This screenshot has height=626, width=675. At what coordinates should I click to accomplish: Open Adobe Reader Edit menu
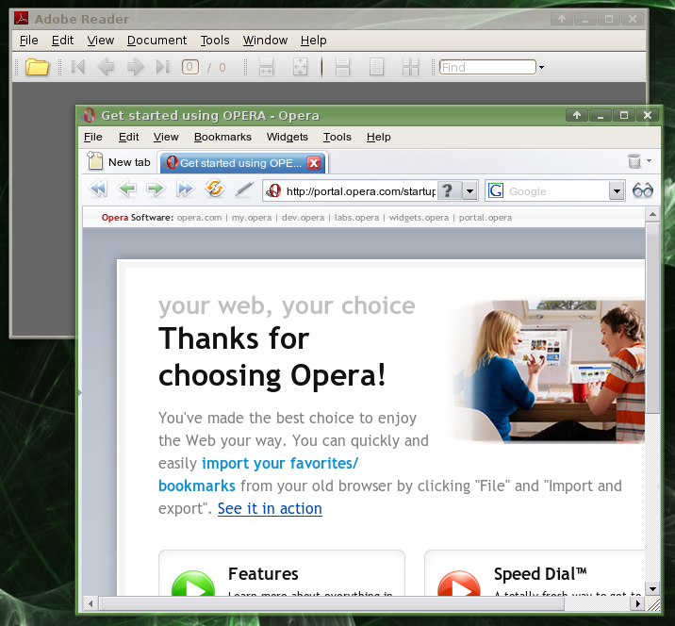(x=62, y=40)
